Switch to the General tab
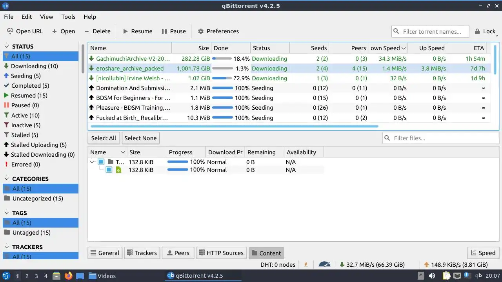This screenshot has width=502, height=282. coord(105,253)
